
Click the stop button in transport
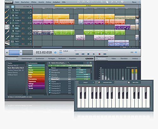tap(88, 54)
